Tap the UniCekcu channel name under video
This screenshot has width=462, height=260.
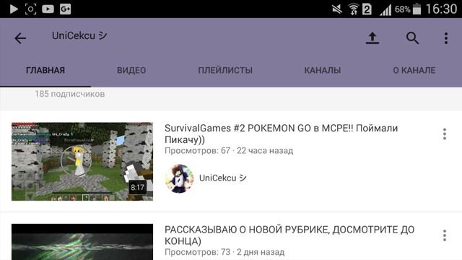pyautogui.click(x=223, y=178)
